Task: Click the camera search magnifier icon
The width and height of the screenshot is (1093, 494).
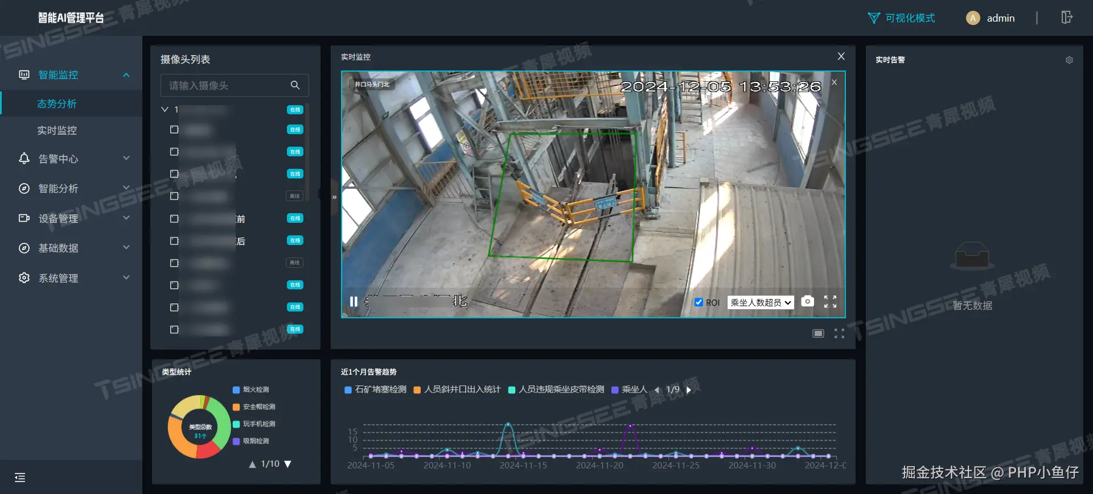Action: point(295,85)
